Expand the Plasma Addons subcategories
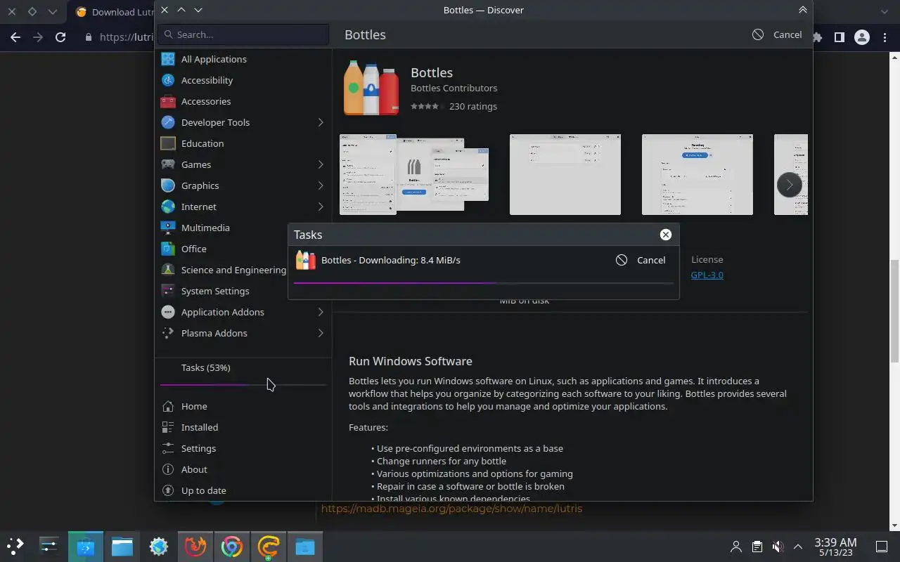This screenshot has width=900, height=562. tap(321, 333)
